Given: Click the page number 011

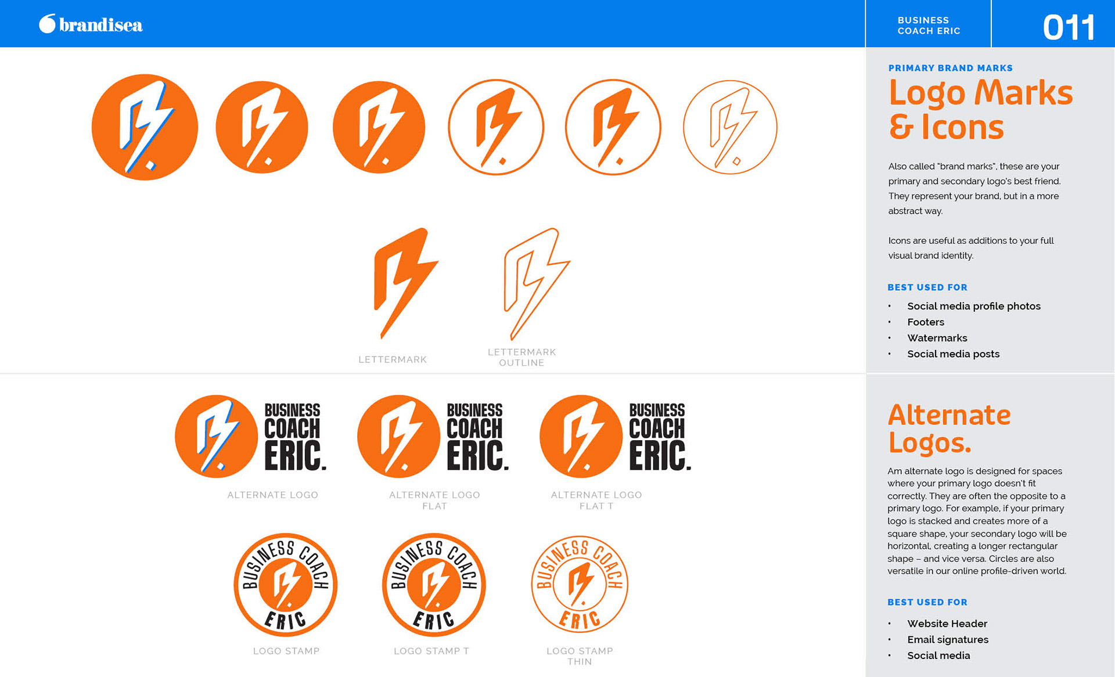Looking at the screenshot, I should click(x=1069, y=27).
